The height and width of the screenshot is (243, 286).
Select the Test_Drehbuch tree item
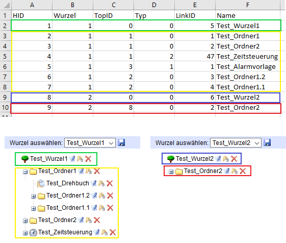[x=67, y=183]
